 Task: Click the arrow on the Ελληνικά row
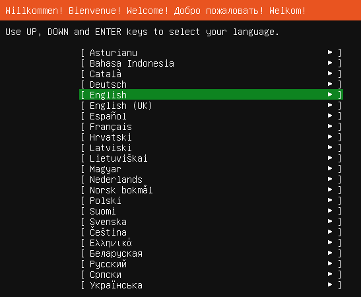(x=330, y=242)
